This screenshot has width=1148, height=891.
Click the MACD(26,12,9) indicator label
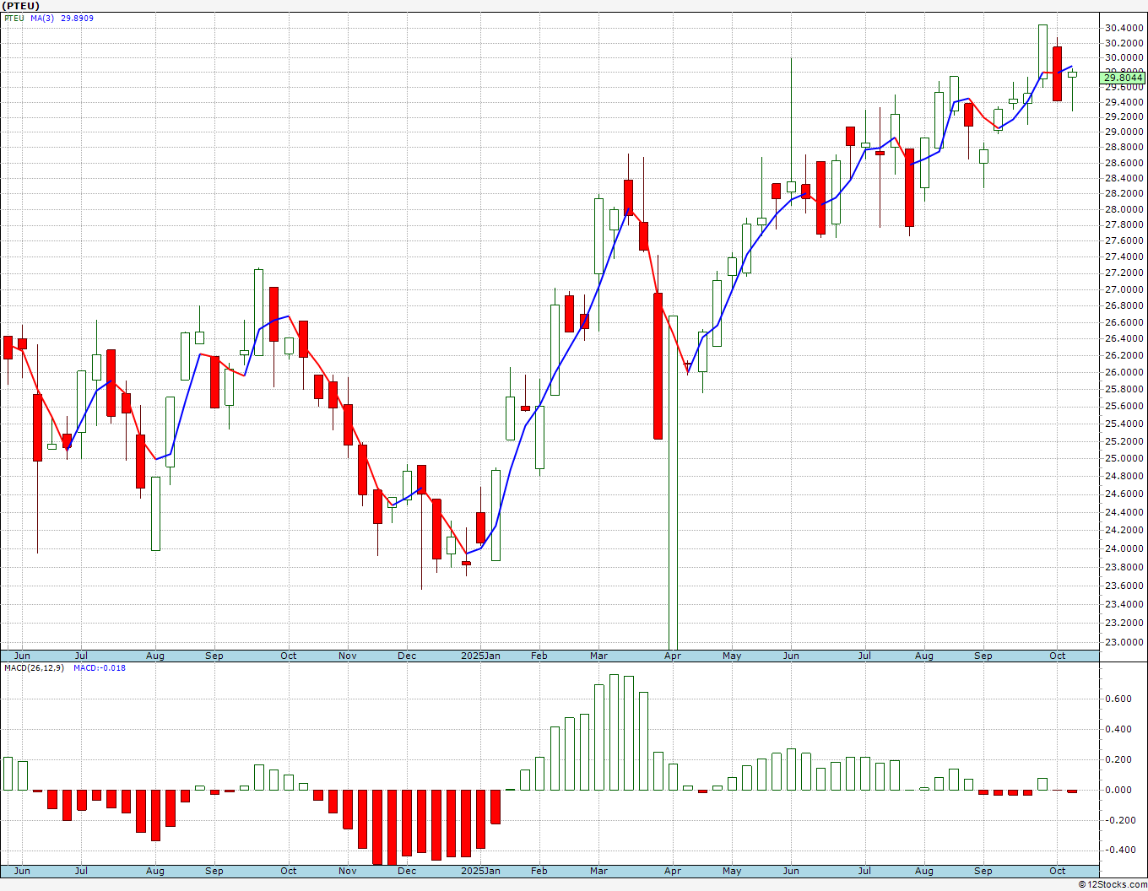(x=34, y=668)
